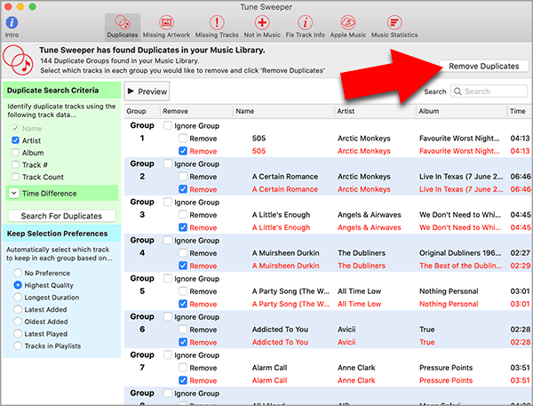The image size is (533, 406).
Task: Check Ignore Group for Group 2
Action: [168, 163]
